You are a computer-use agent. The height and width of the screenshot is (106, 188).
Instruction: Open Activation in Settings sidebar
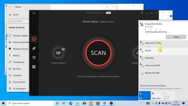[x=15, y=75]
